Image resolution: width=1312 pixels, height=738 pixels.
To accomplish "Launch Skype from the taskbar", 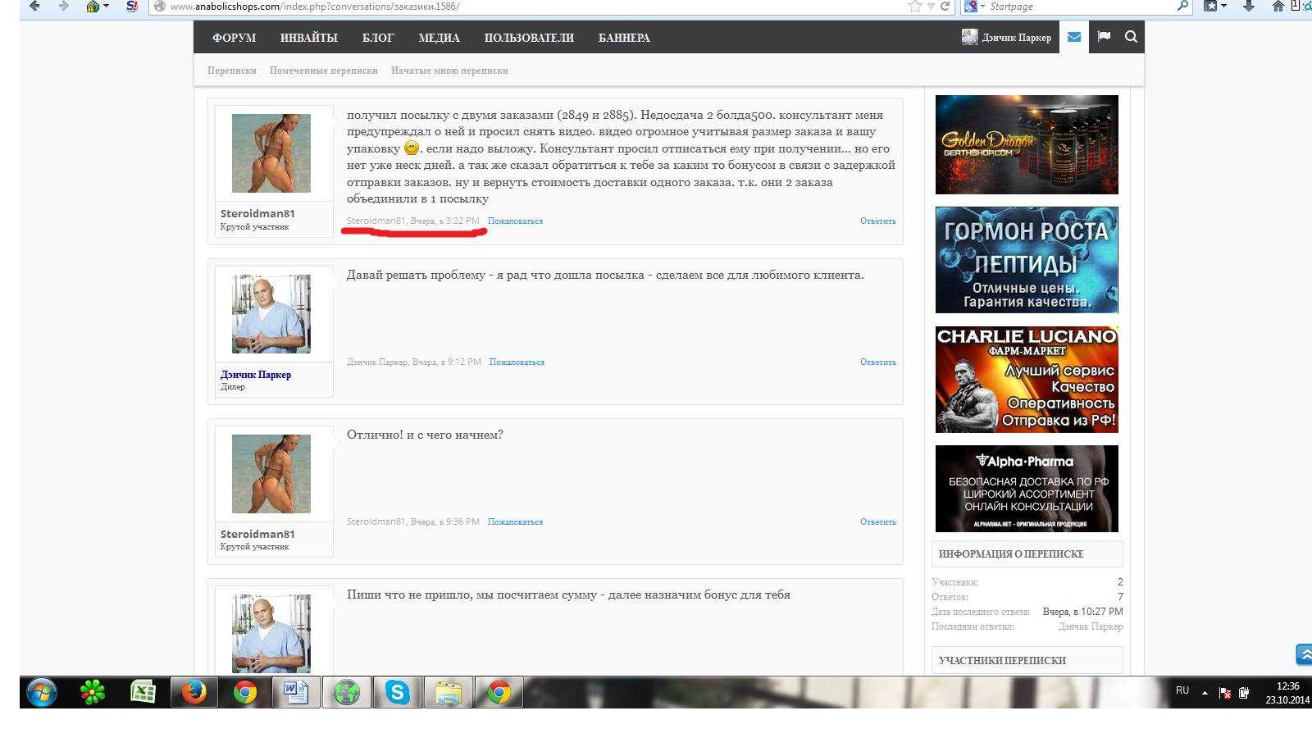I will (x=398, y=693).
